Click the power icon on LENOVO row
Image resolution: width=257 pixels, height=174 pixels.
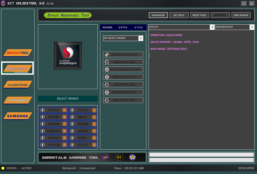pyautogui.click(x=42, y=138)
